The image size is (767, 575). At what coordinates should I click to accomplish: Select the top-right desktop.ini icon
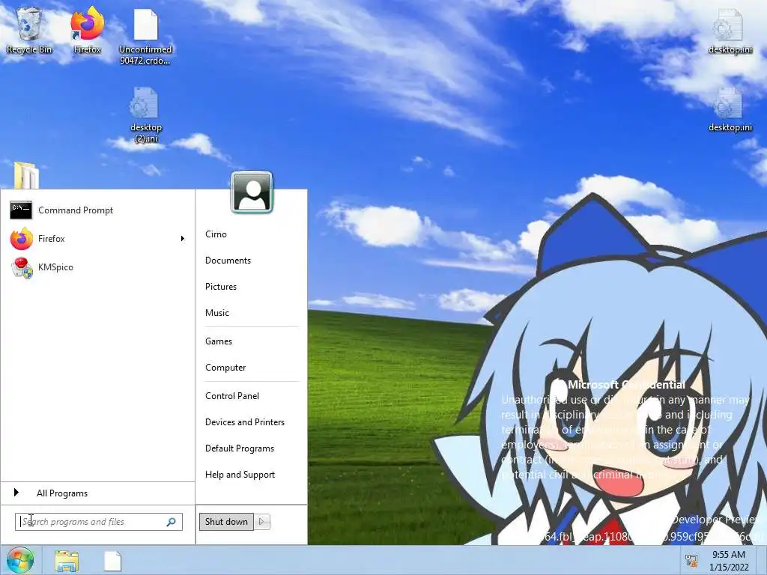730,31
